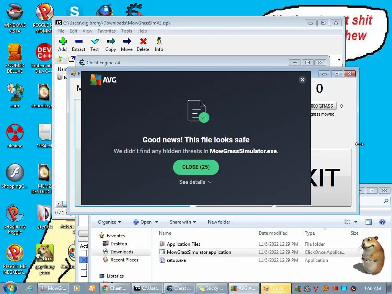The image size is (392, 294).
Task: Click the big EXIT button in Form1
Action: [331, 178]
